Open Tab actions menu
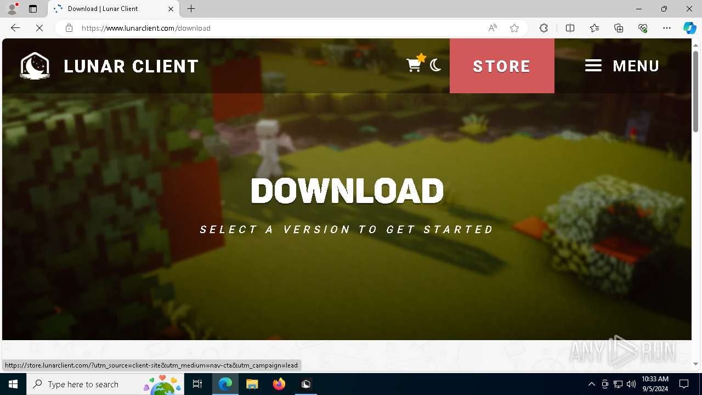The width and height of the screenshot is (702, 395). click(x=33, y=9)
